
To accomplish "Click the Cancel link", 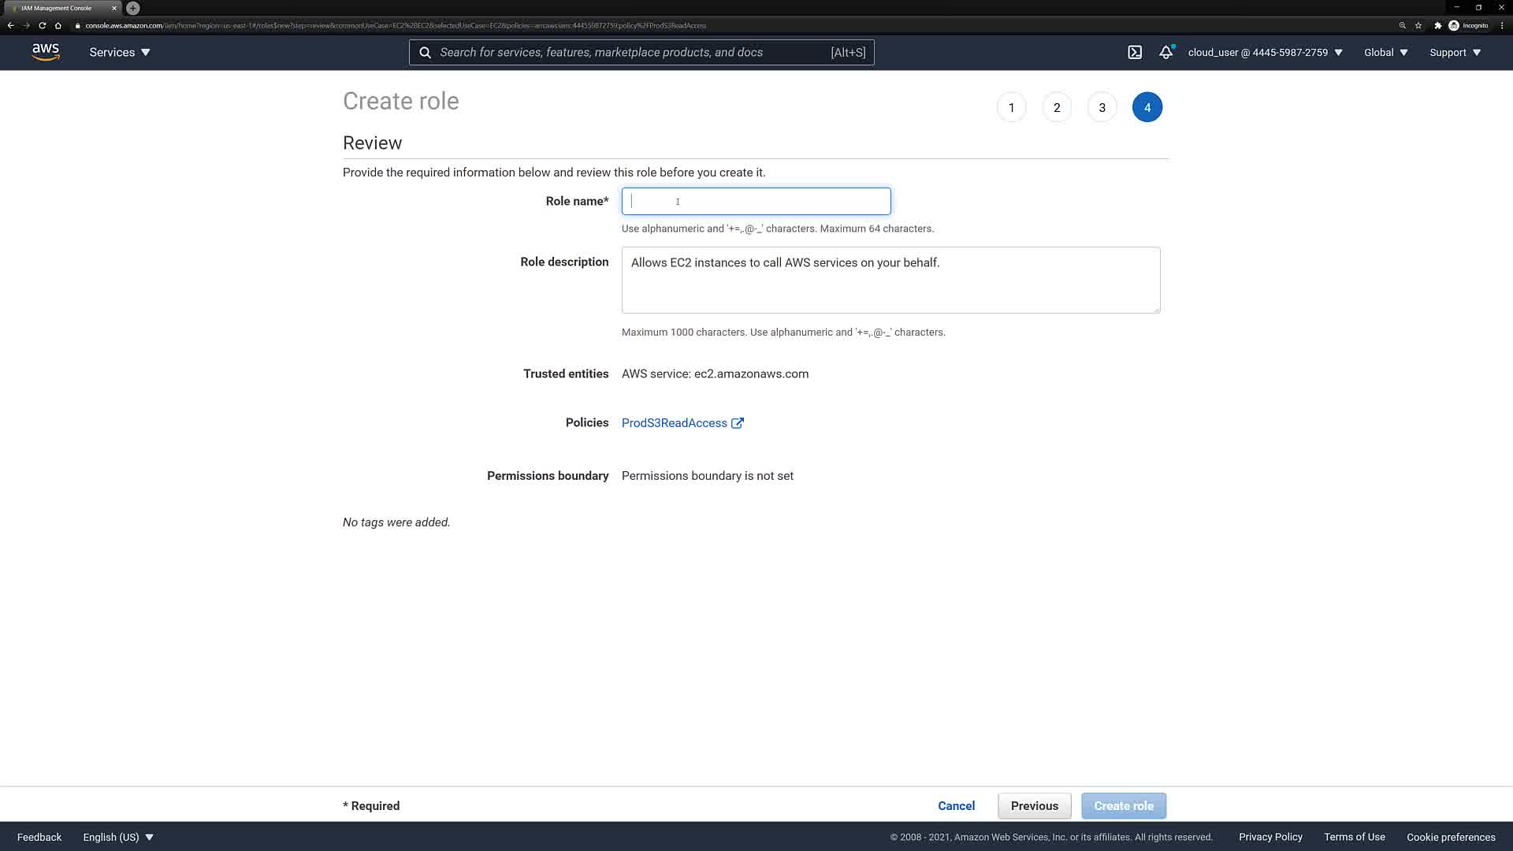I will [x=956, y=806].
